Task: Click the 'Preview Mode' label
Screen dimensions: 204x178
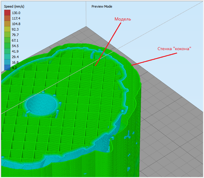Action: pos(102,6)
